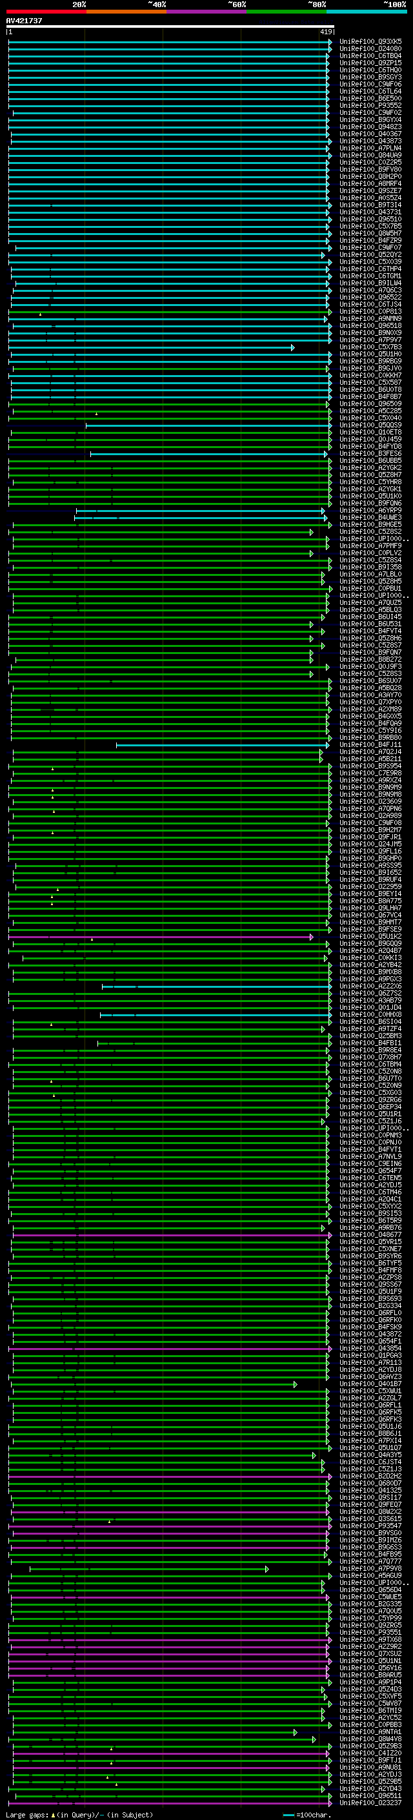This screenshot has width=413, height=1820.
Task: Select UniRef100_B9GYX4 label
Action: click(x=370, y=120)
